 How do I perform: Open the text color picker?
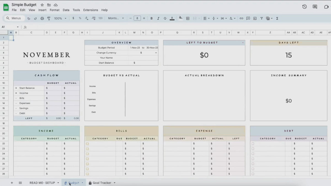click(172, 18)
